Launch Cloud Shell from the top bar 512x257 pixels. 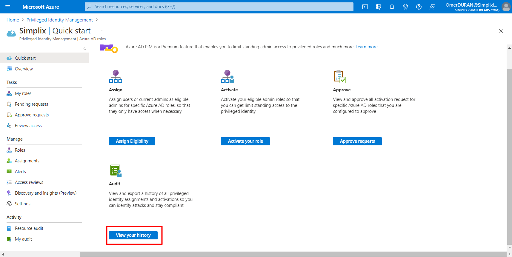(365, 7)
